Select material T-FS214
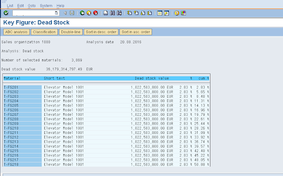 (23, 146)
